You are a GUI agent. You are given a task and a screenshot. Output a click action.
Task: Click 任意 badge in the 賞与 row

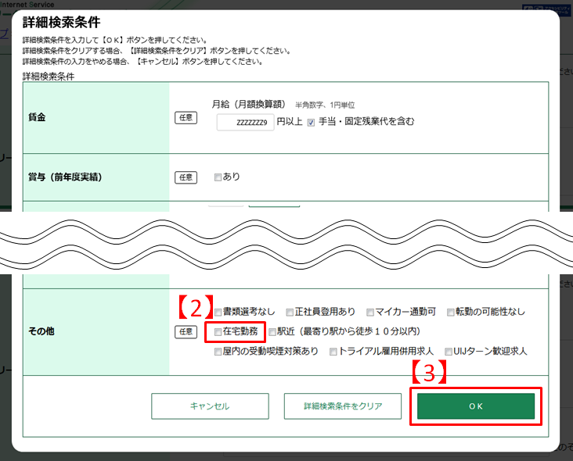click(x=186, y=177)
